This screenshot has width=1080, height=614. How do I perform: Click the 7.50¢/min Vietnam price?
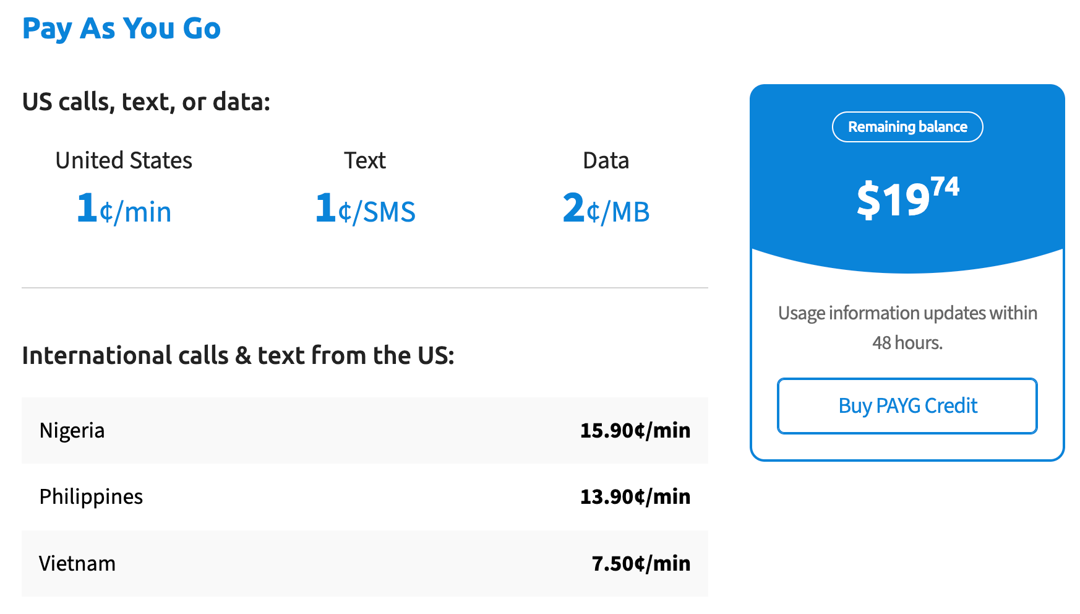[x=641, y=564]
